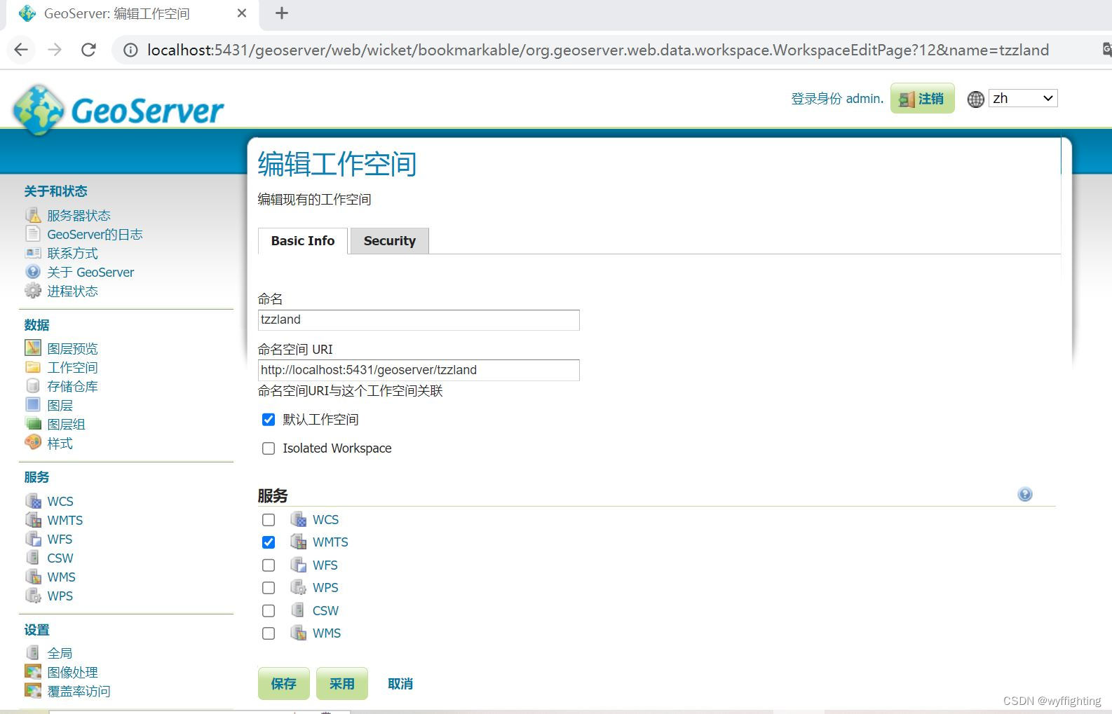The image size is (1112, 714).
Task: Click the WPS icon in sidebar
Action: click(x=33, y=595)
